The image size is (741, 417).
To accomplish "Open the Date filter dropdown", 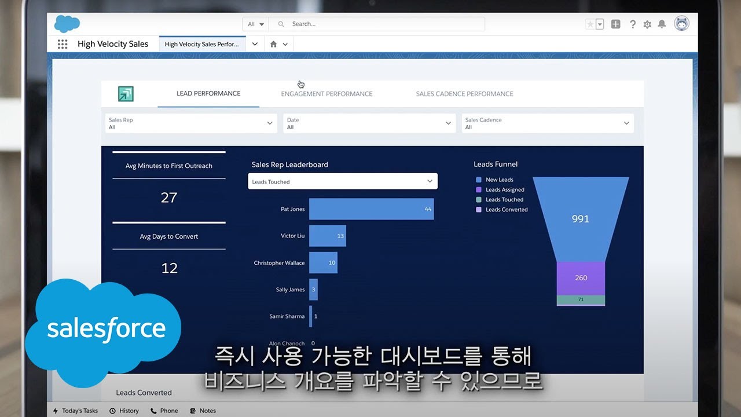I will pyautogui.click(x=369, y=123).
